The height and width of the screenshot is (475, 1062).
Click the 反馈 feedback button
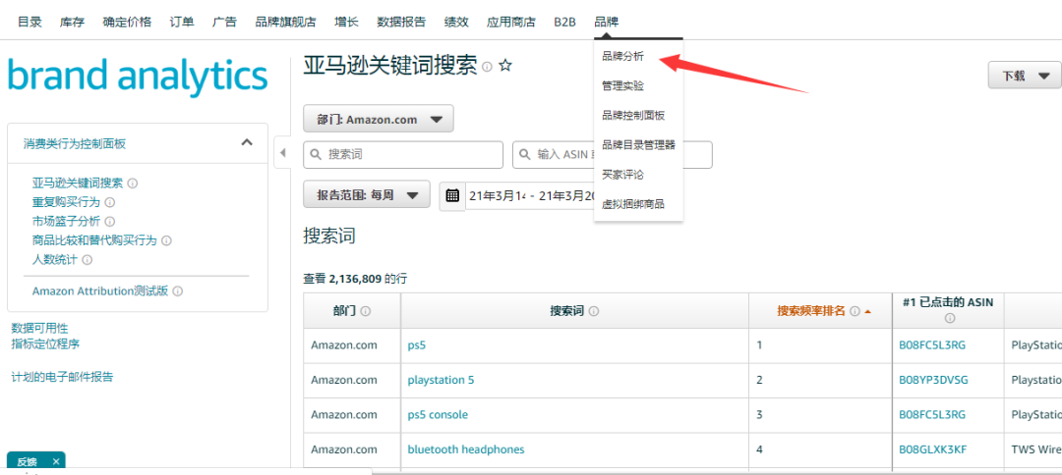[x=28, y=461]
